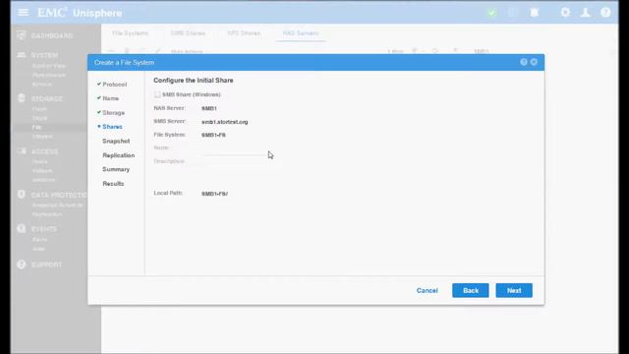The width and height of the screenshot is (629, 354).
Task: Switch to the File Systems tab
Action: pyautogui.click(x=130, y=33)
